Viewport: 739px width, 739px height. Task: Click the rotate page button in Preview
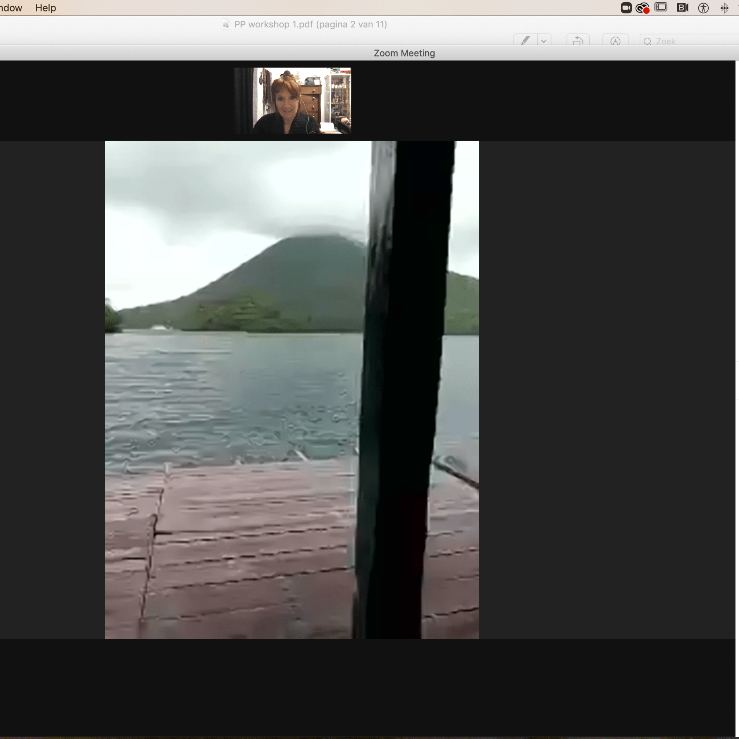coord(578,41)
